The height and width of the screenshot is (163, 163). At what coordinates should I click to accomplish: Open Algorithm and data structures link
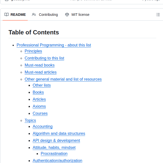pos(59,134)
